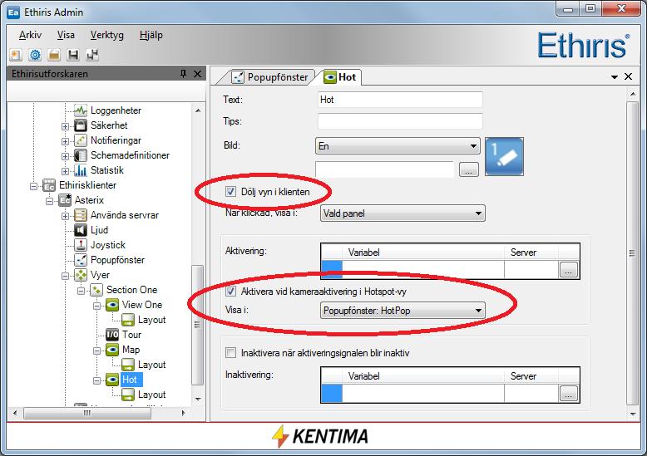
Task: Open the Arkiv menu
Action: (x=30, y=35)
